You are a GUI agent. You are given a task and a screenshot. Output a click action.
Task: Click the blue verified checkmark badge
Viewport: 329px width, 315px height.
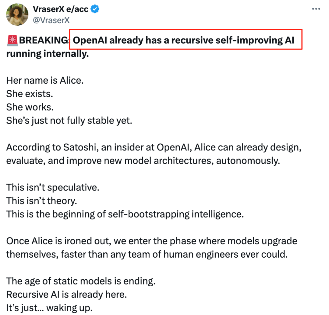tap(95, 9)
